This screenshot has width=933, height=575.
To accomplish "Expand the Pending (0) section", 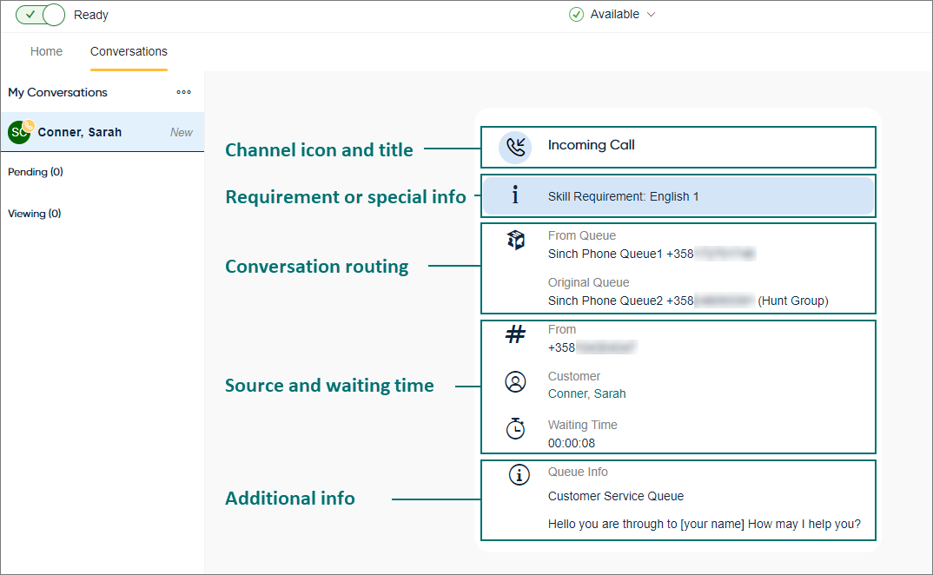I will click(x=36, y=172).
